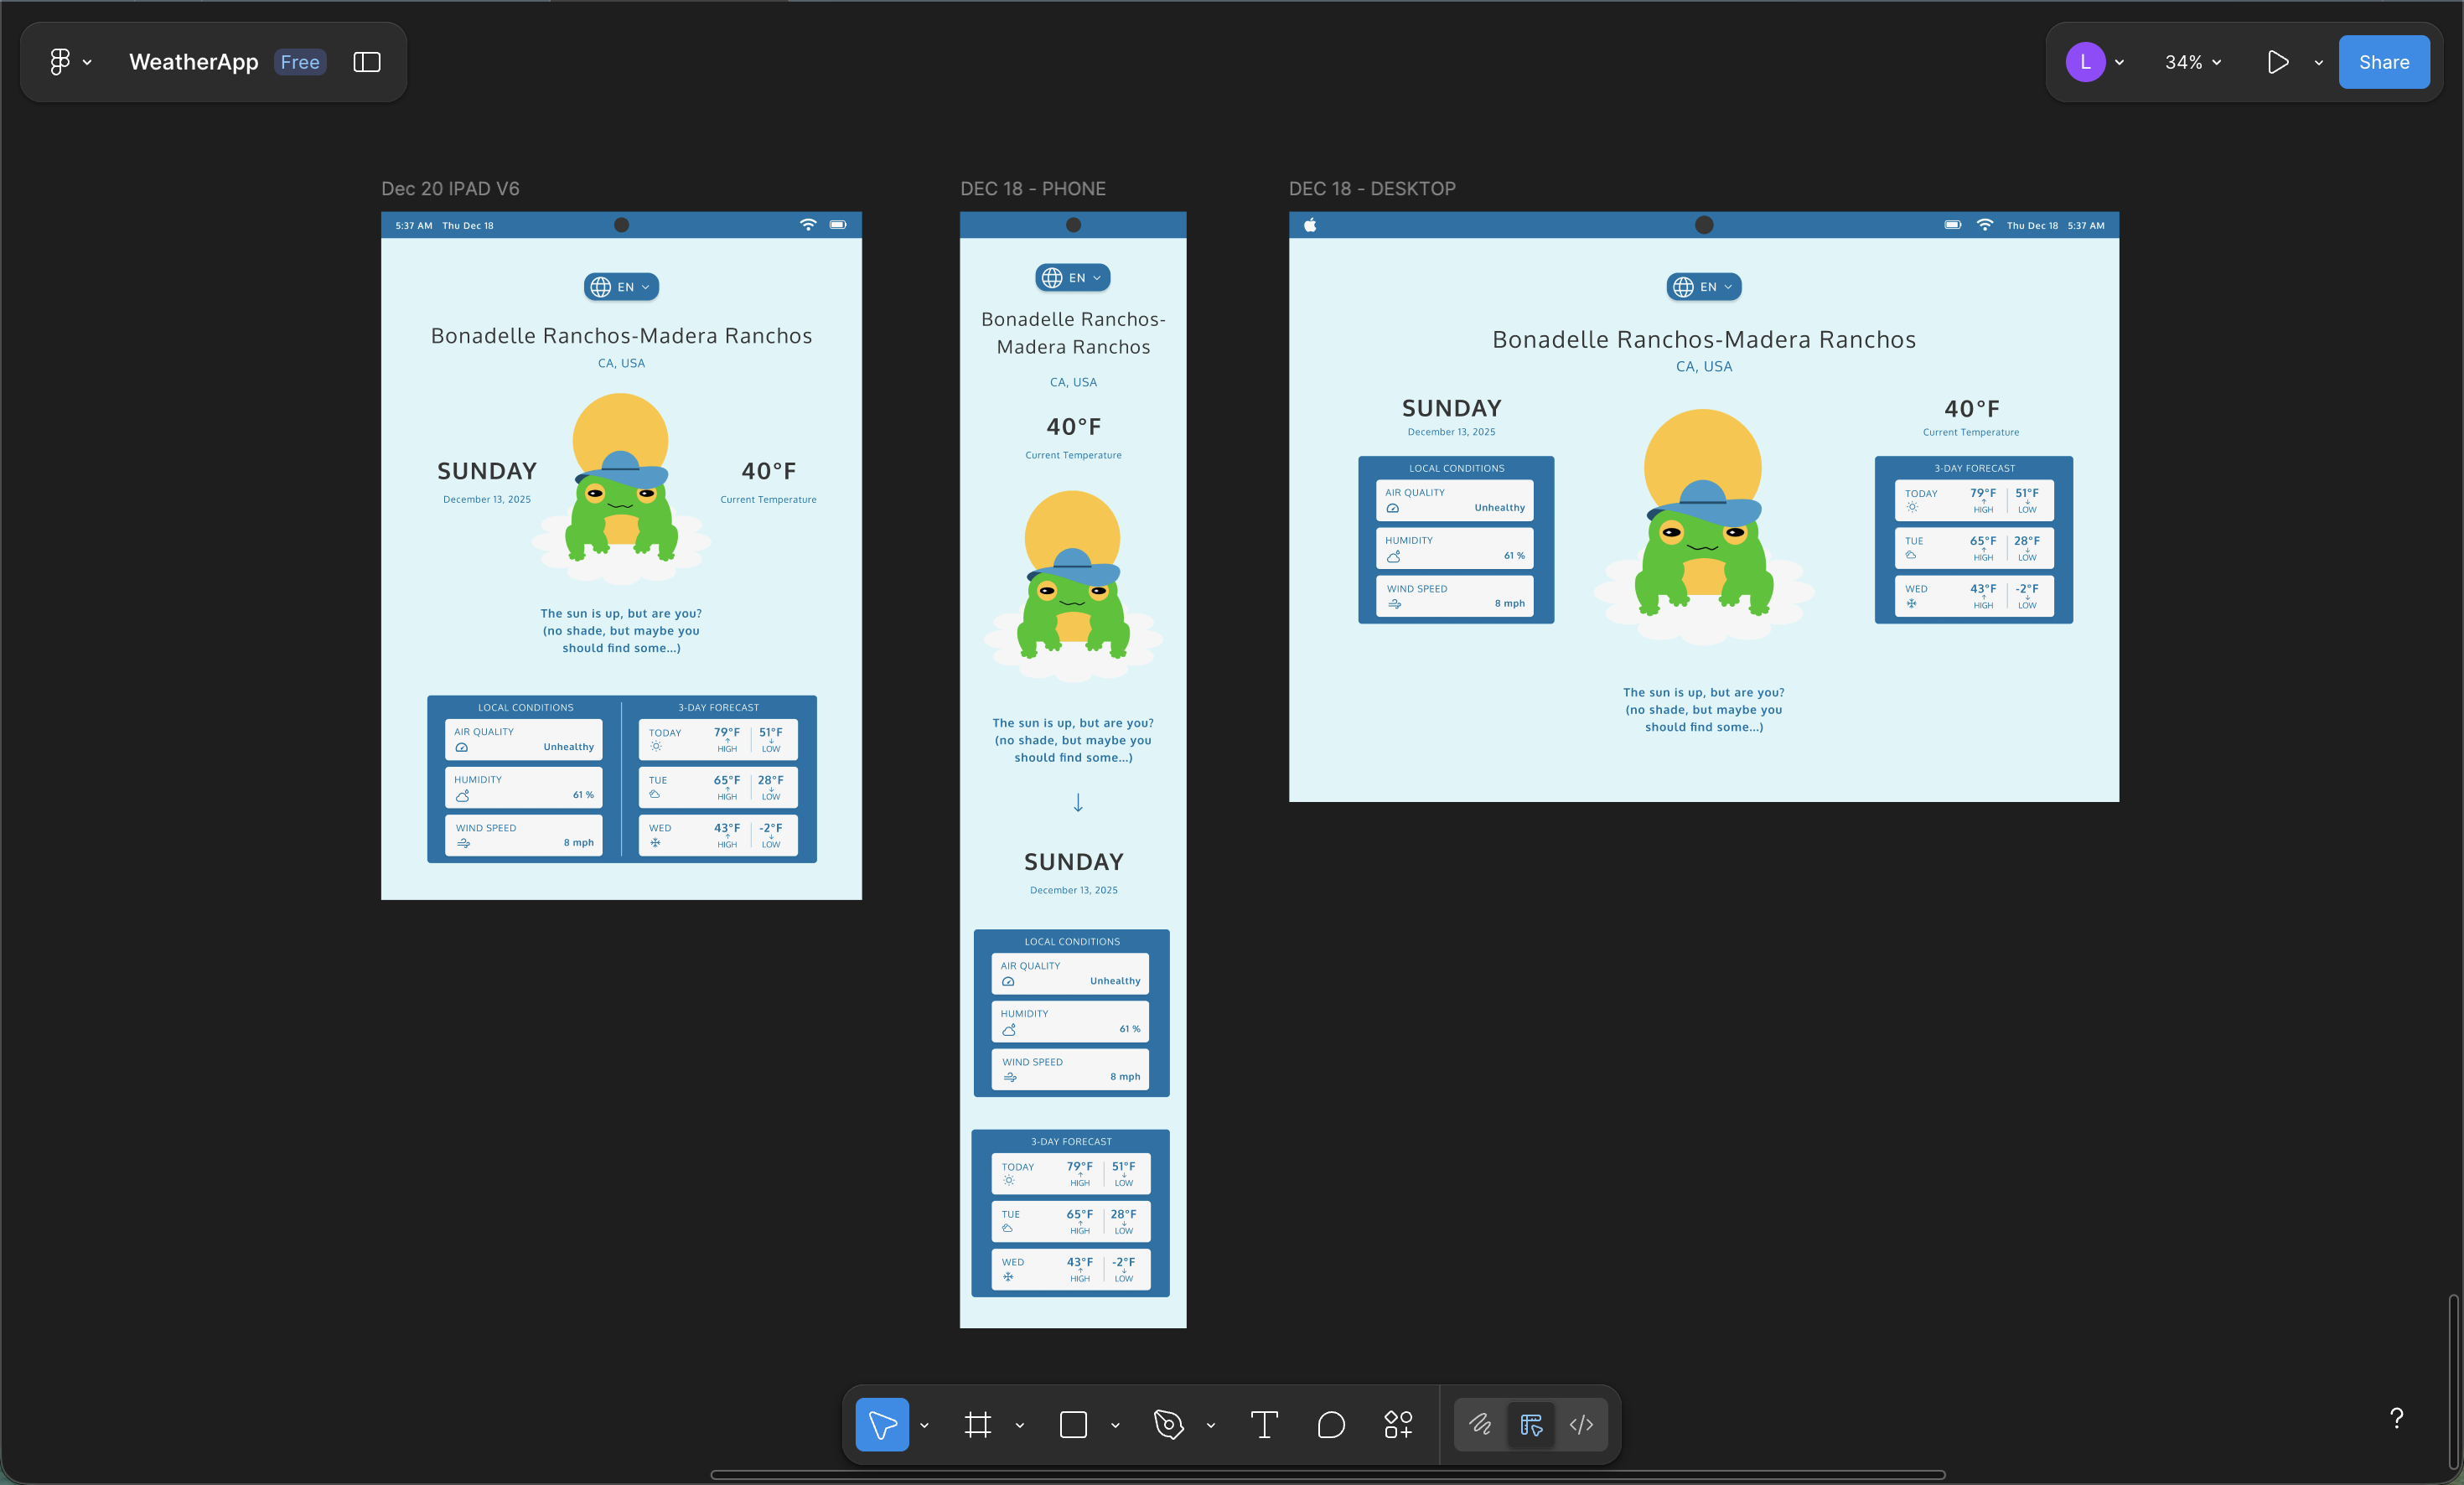Open the Actions resources tool
This screenshot has width=2464, height=1485.
click(x=1398, y=1424)
